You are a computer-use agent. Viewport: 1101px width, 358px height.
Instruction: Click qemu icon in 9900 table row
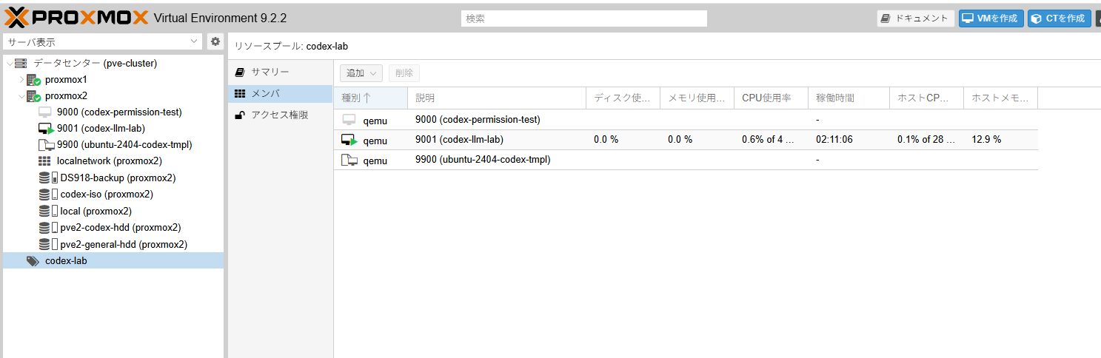(349, 160)
